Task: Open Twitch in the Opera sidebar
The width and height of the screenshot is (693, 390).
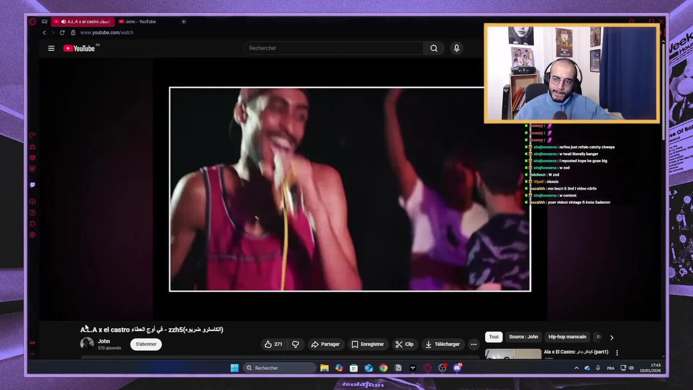Action: (32, 185)
